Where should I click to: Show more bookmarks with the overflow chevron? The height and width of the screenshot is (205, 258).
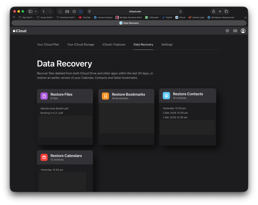point(245,18)
